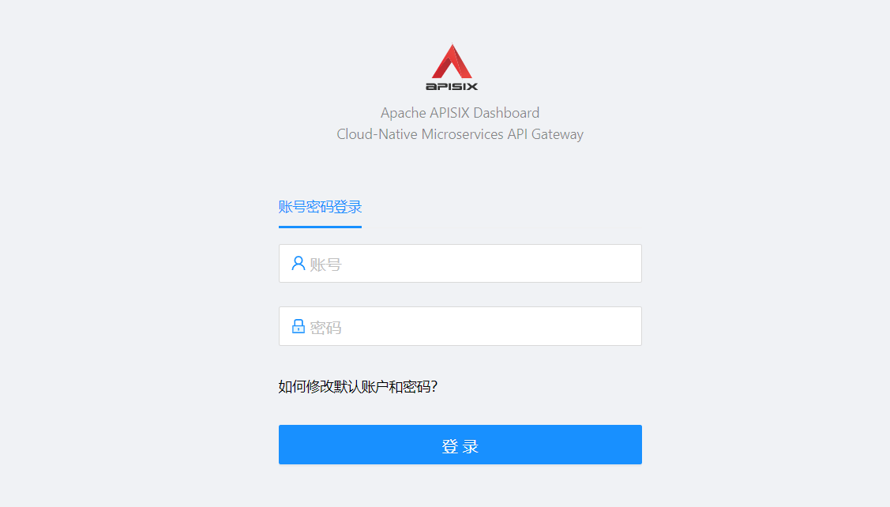The height and width of the screenshot is (507, 890).
Task: Click the blue underline beneath 账号密码登录 tab
Action: point(320,227)
